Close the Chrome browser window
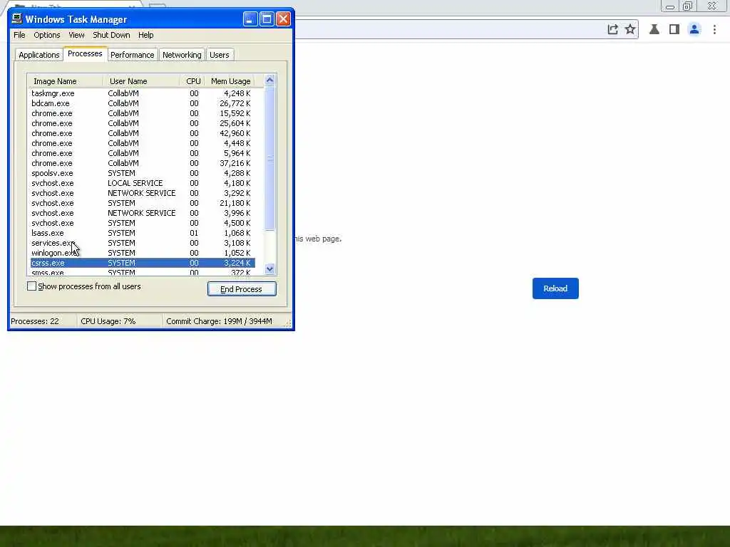The image size is (730, 547). (x=712, y=6)
